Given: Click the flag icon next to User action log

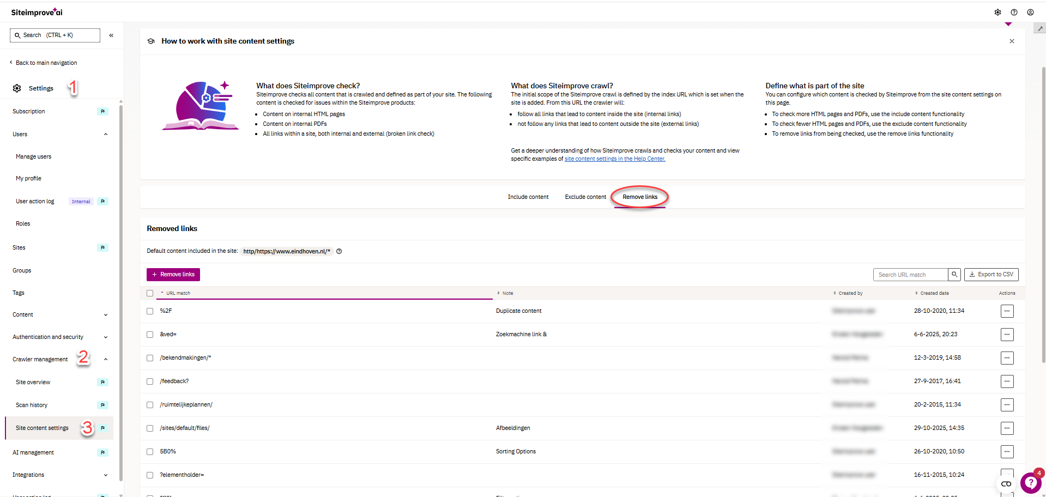Looking at the screenshot, I should point(102,202).
